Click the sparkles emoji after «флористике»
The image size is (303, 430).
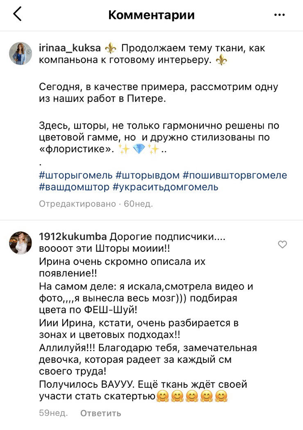[123, 149]
